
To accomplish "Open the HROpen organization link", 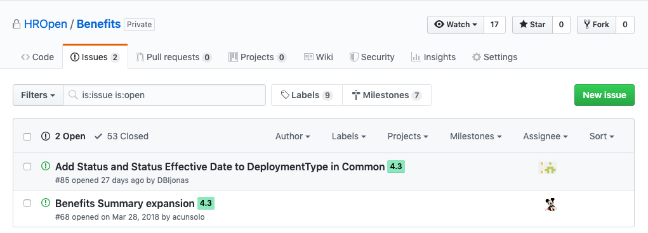I will click(46, 24).
